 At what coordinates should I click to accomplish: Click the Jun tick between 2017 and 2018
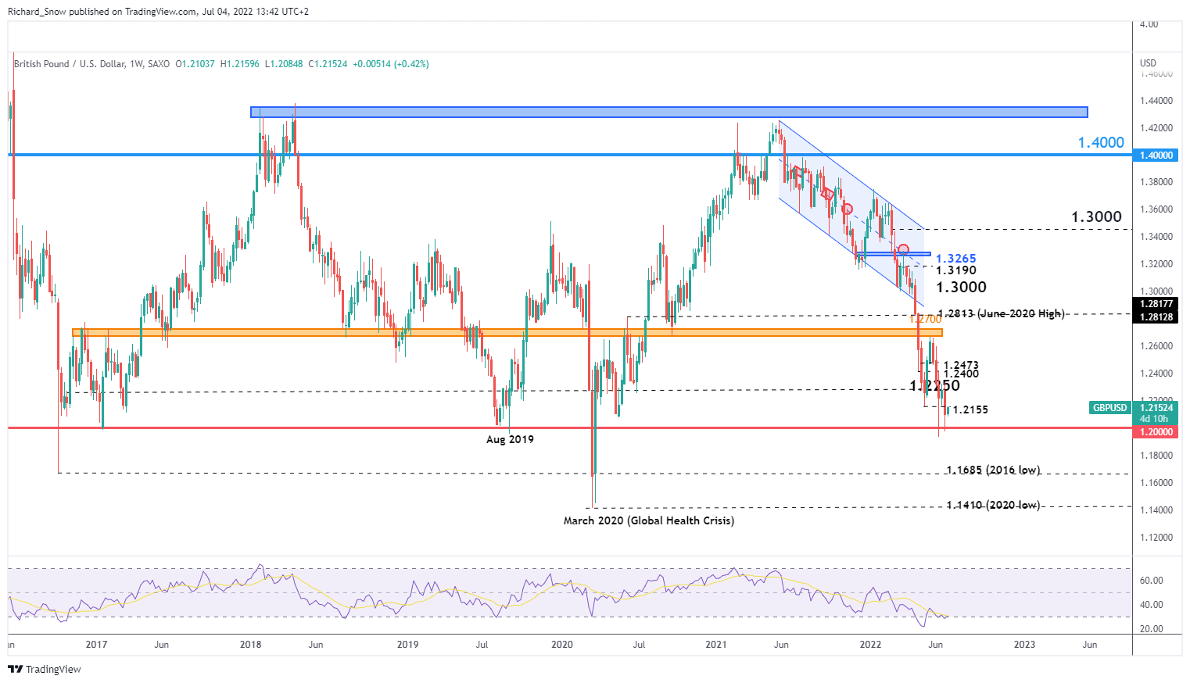coord(161,645)
